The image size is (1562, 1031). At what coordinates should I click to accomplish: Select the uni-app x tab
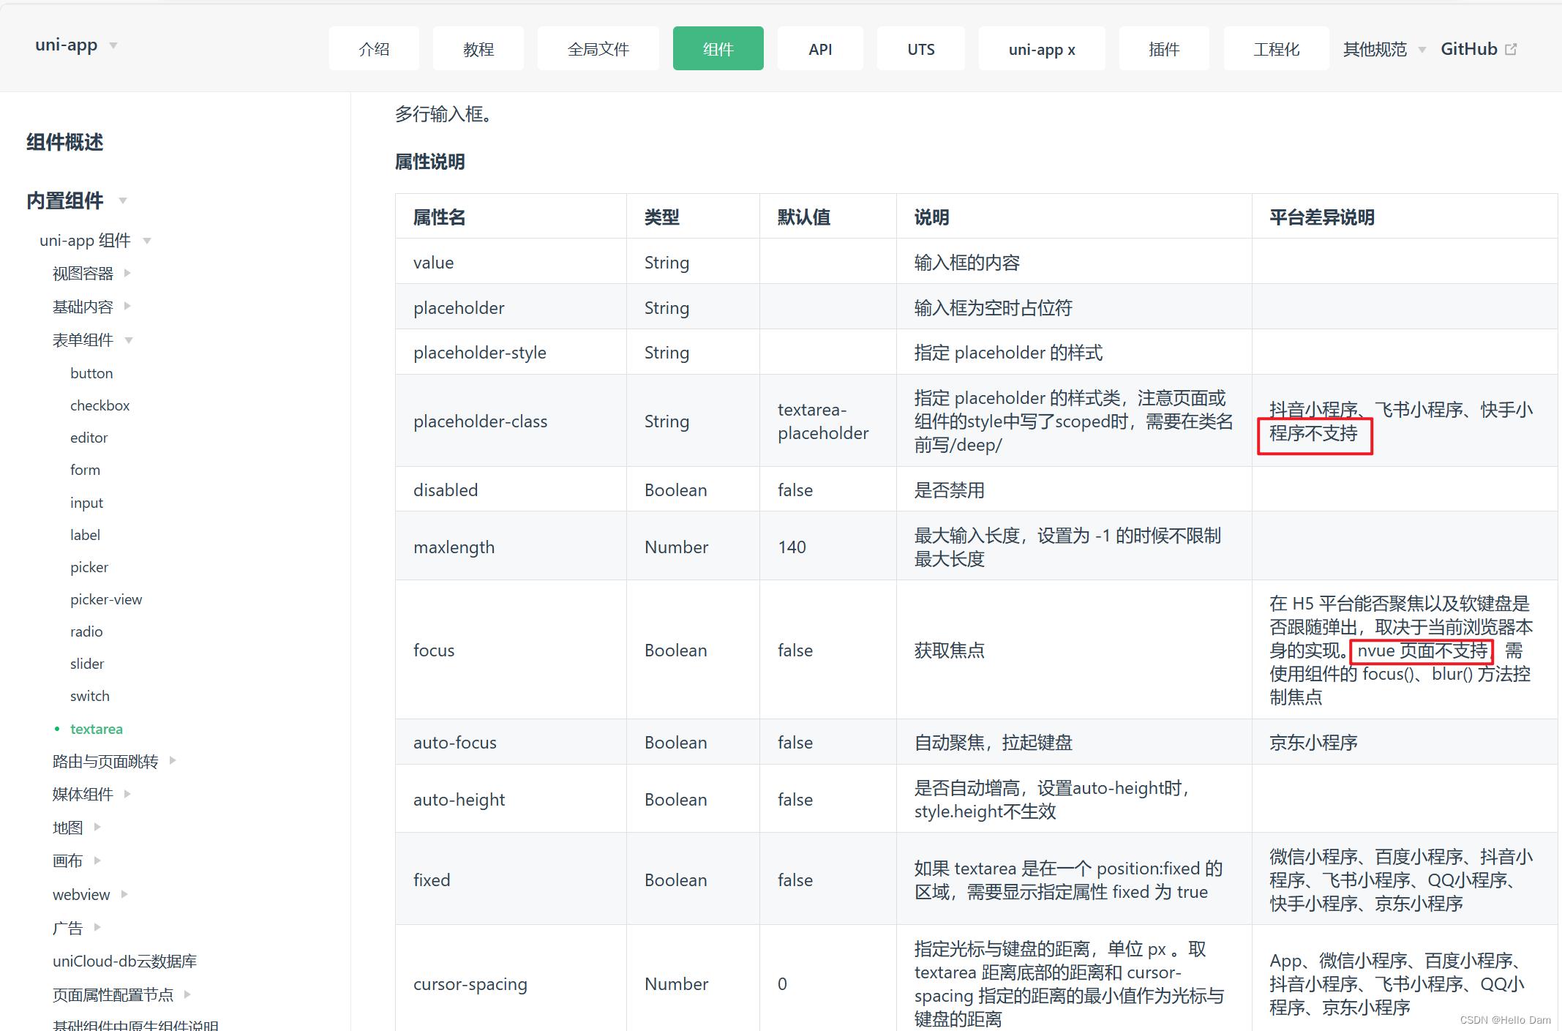pos(1041,49)
